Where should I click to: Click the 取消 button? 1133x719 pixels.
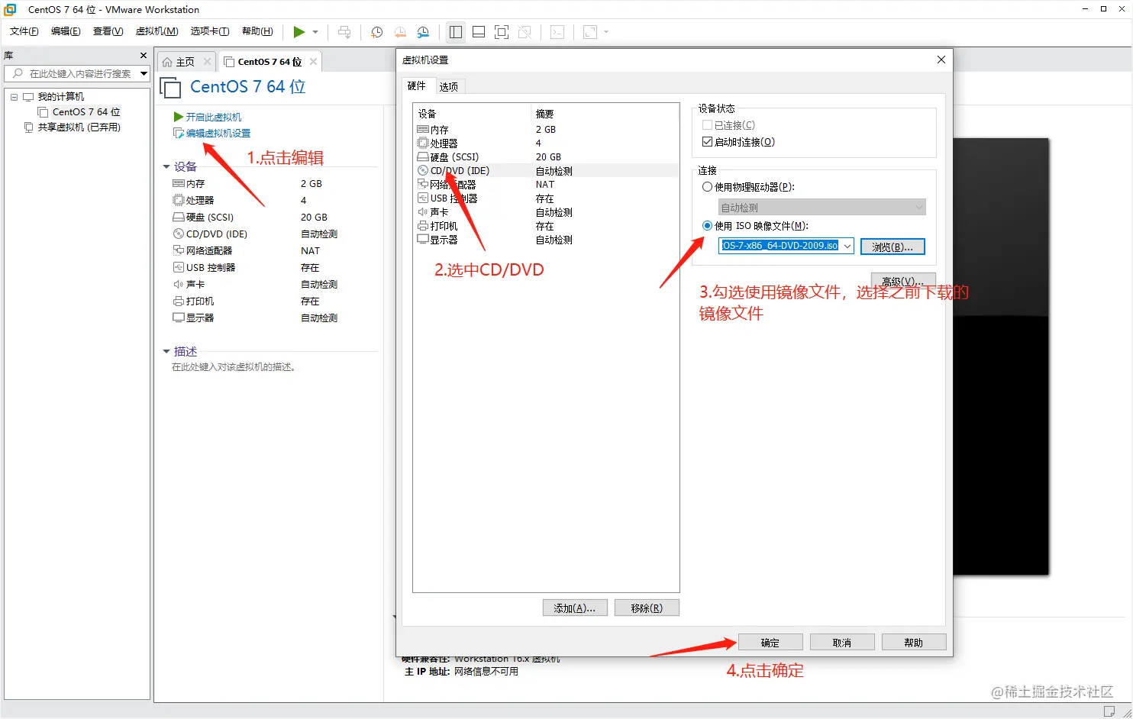pos(842,642)
